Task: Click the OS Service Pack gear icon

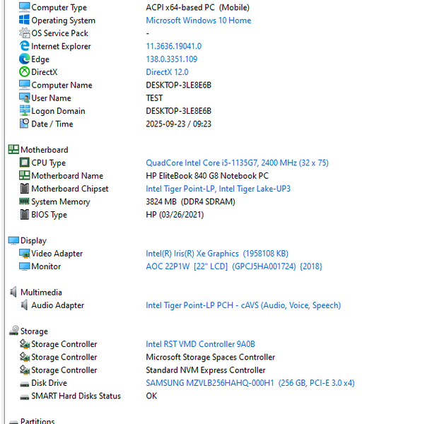Action: click(24, 33)
